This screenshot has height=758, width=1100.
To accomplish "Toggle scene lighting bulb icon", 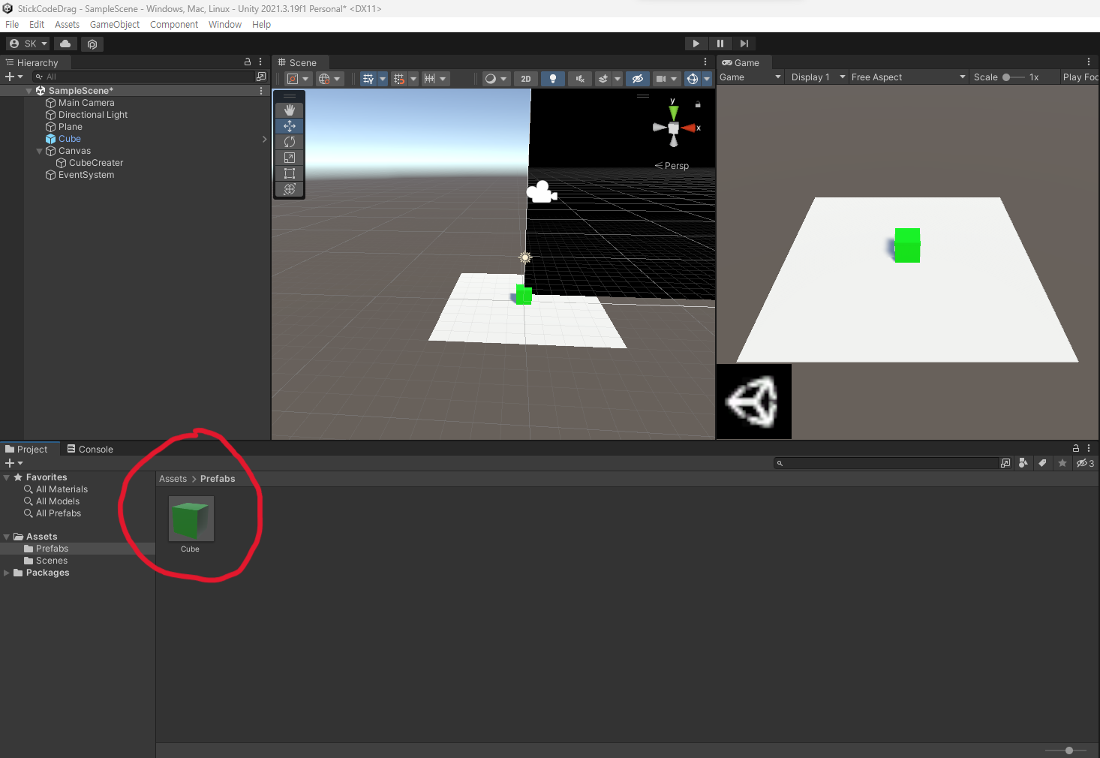I will click(553, 78).
